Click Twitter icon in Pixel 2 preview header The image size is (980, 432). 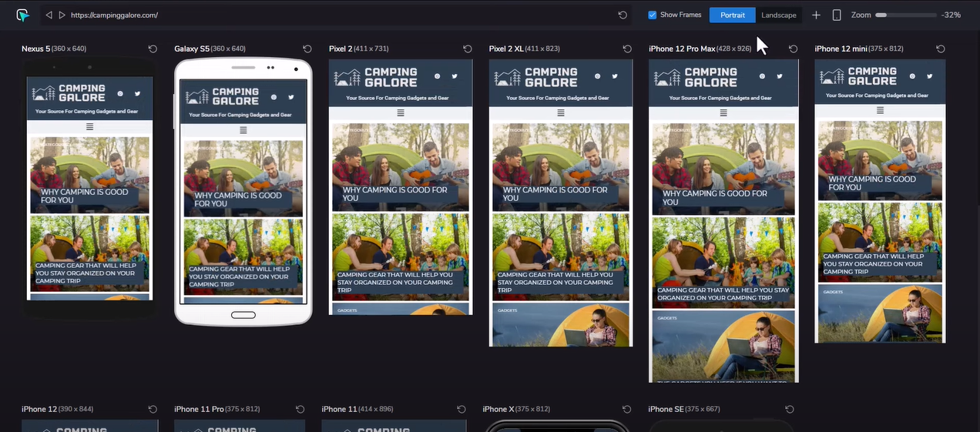point(455,76)
